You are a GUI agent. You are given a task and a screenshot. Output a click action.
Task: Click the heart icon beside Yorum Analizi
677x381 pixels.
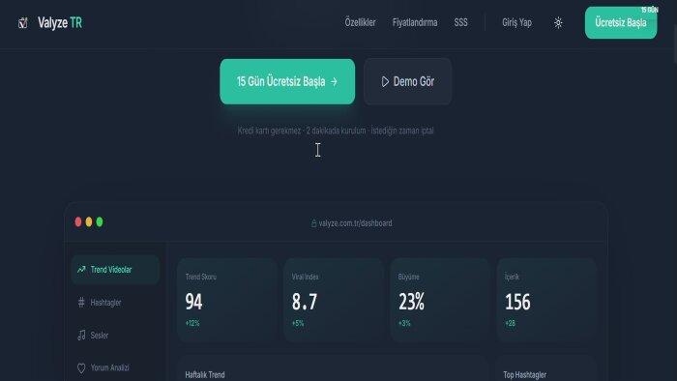[x=81, y=368]
